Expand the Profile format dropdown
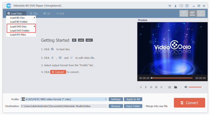Image resolution: width=210 pixels, height=115 pixels. [106, 99]
